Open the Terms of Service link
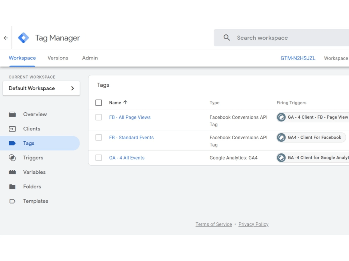Viewport: 349px width, 261px height. click(x=214, y=224)
